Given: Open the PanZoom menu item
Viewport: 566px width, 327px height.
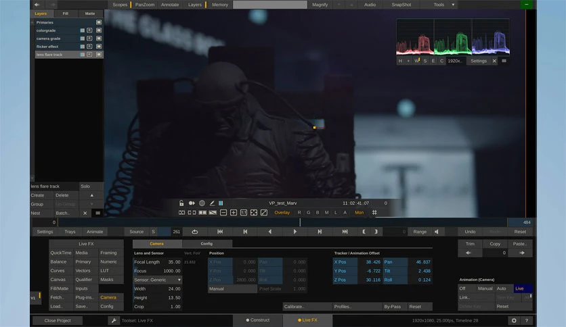Looking at the screenshot, I should [x=145, y=5].
